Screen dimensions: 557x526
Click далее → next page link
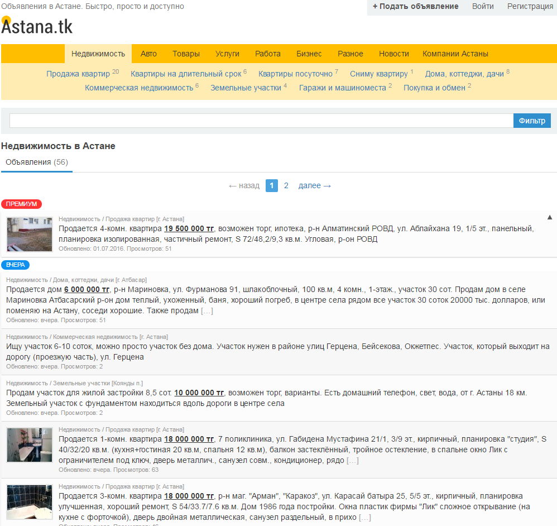[x=314, y=185]
